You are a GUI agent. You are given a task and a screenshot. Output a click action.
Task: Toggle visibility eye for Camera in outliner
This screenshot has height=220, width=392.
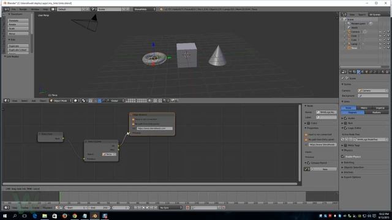tap(380, 32)
